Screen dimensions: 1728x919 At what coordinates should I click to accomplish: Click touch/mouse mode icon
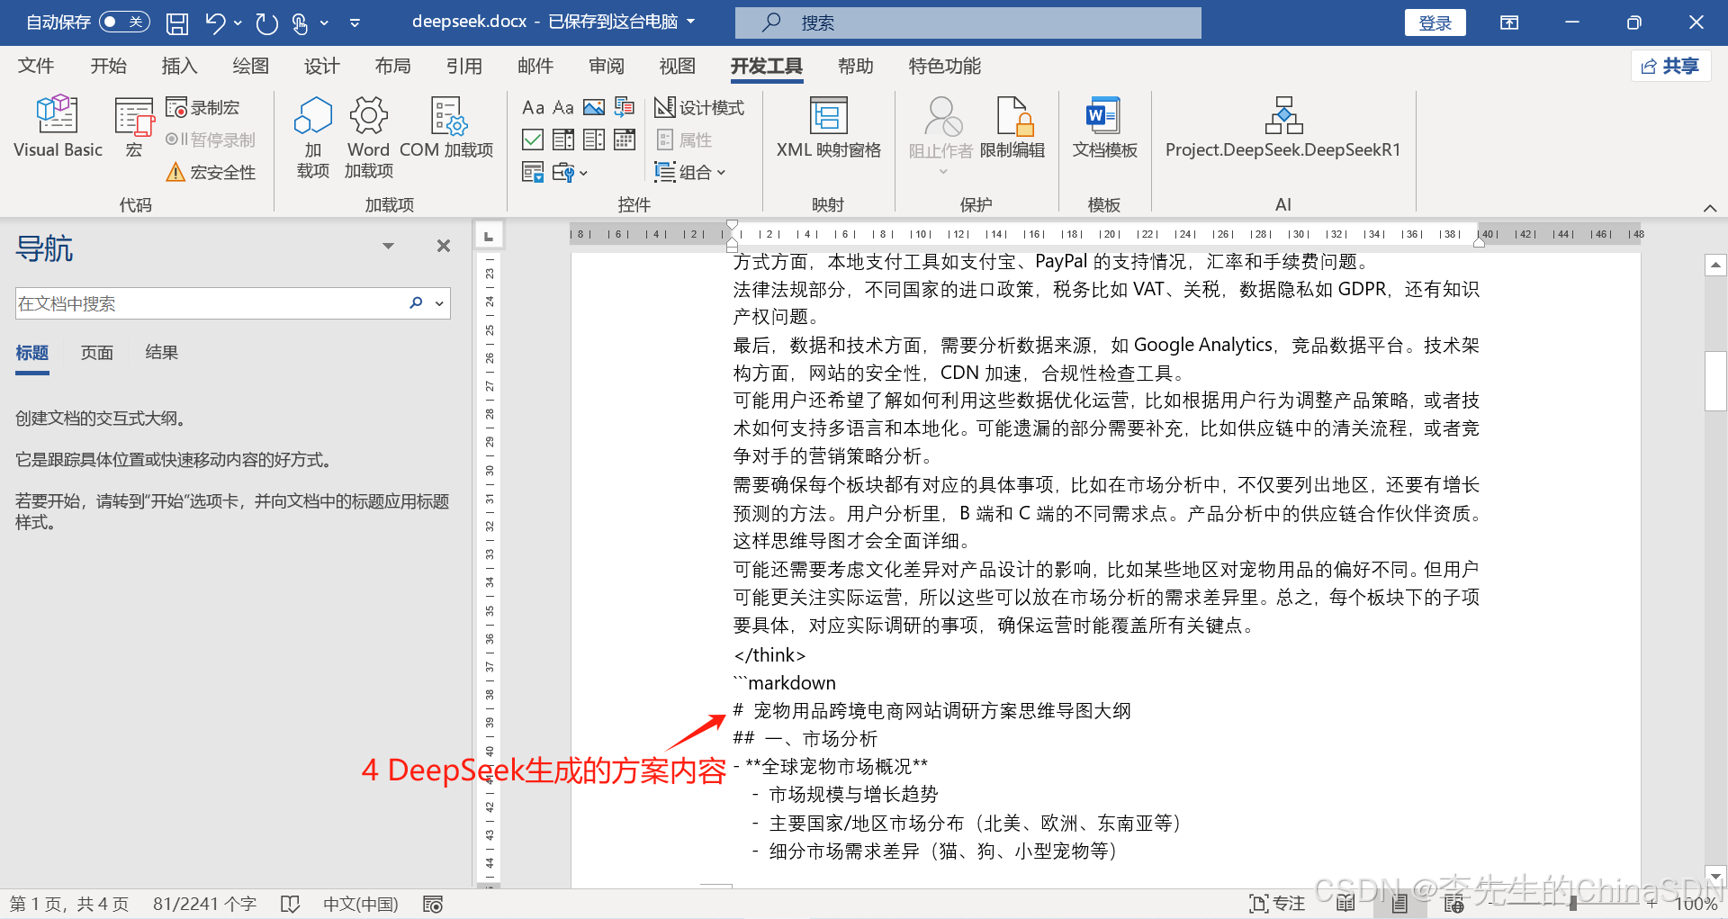pyautogui.click(x=300, y=23)
